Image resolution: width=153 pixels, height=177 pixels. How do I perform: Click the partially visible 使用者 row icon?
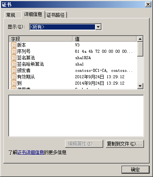(13, 88)
